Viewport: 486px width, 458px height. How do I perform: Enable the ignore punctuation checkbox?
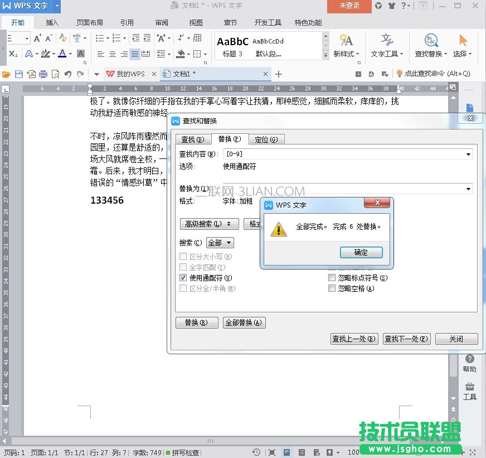pos(332,278)
